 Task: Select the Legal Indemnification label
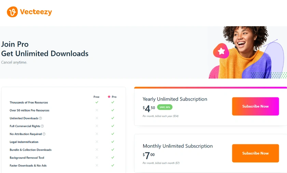[24, 142]
